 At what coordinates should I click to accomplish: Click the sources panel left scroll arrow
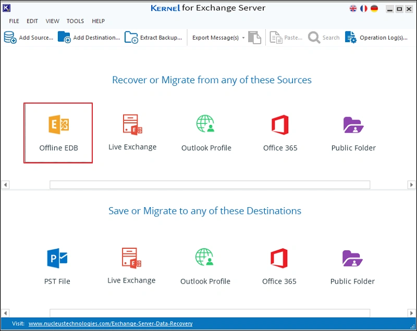5,184
